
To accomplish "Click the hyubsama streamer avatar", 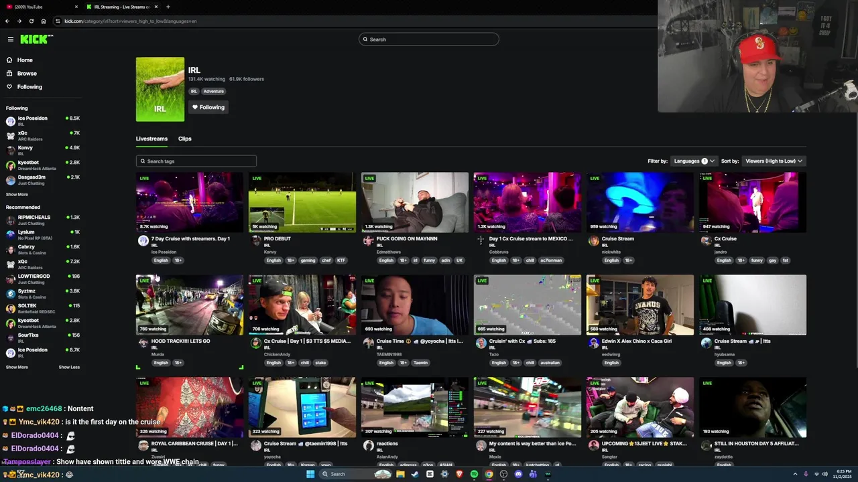I will 706,343.
